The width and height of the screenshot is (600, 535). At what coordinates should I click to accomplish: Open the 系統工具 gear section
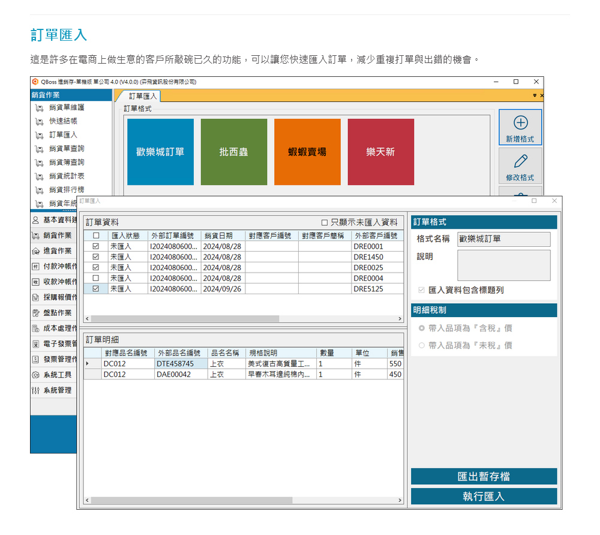pyautogui.click(x=57, y=375)
